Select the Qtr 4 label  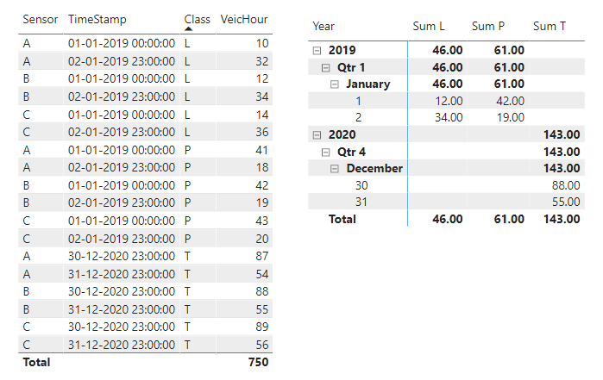point(351,153)
